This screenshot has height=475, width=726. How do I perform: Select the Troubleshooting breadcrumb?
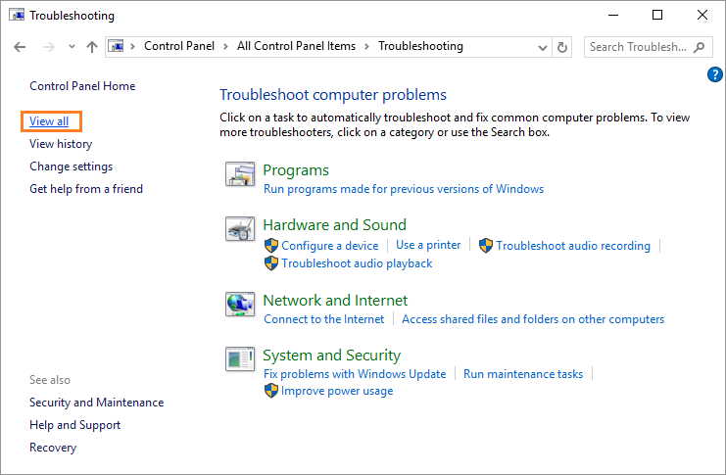pos(420,46)
